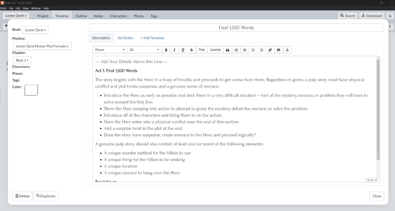Click the Duplicate button
This screenshot has height=211, width=395.
click(x=46, y=196)
